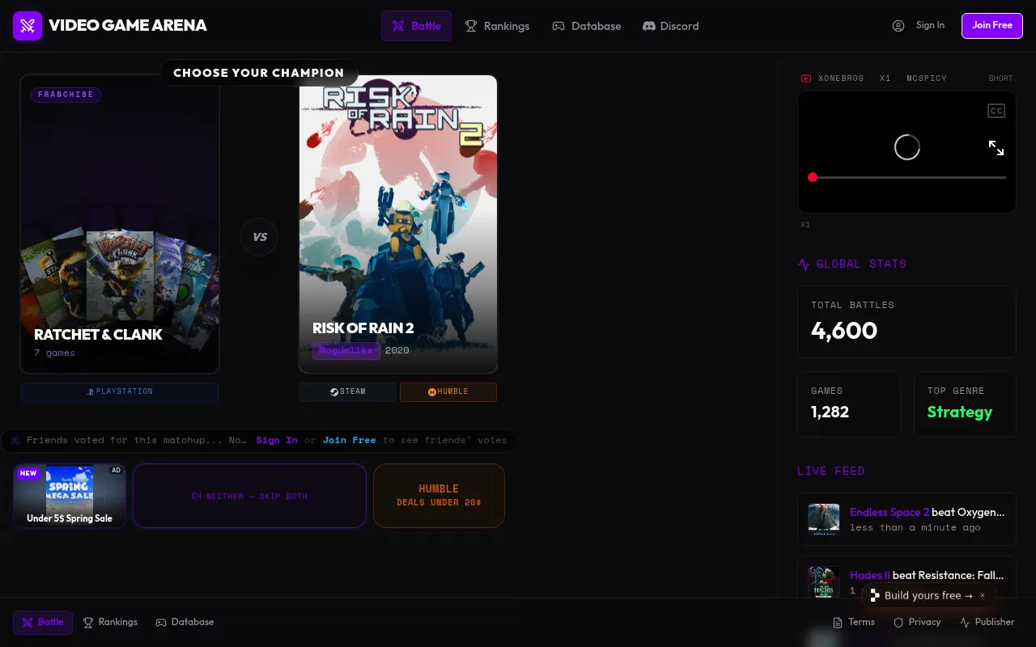1036x647 pixels.
Task: Click the VS circle between the cards
Action: point(259,237)
